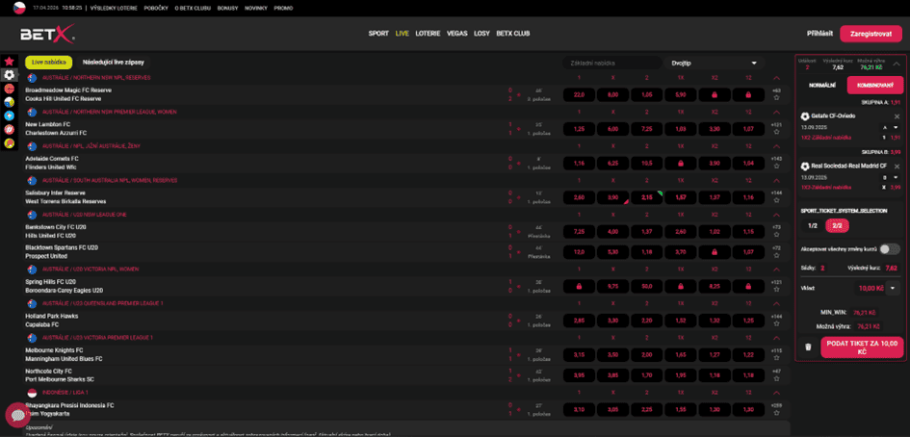The height and width of the screenshot is (437, 910).
Task: Favorite the Bankstown City FC U20 match star
Action: (776, 236)
